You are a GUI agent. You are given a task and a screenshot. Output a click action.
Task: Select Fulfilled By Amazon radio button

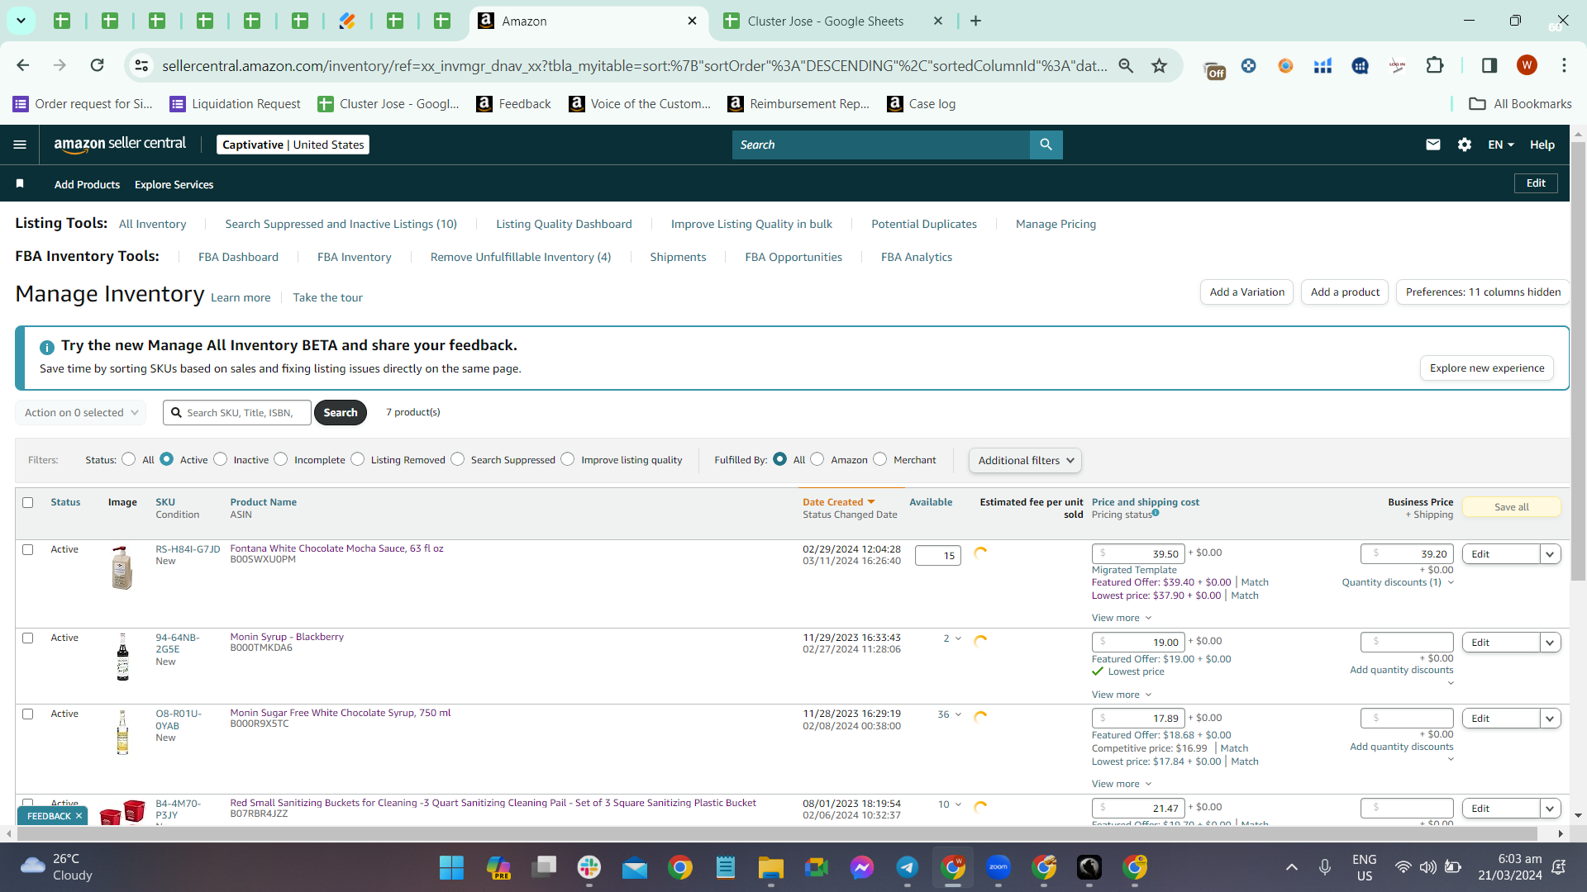pyautogui.click(x=817, y=459)
